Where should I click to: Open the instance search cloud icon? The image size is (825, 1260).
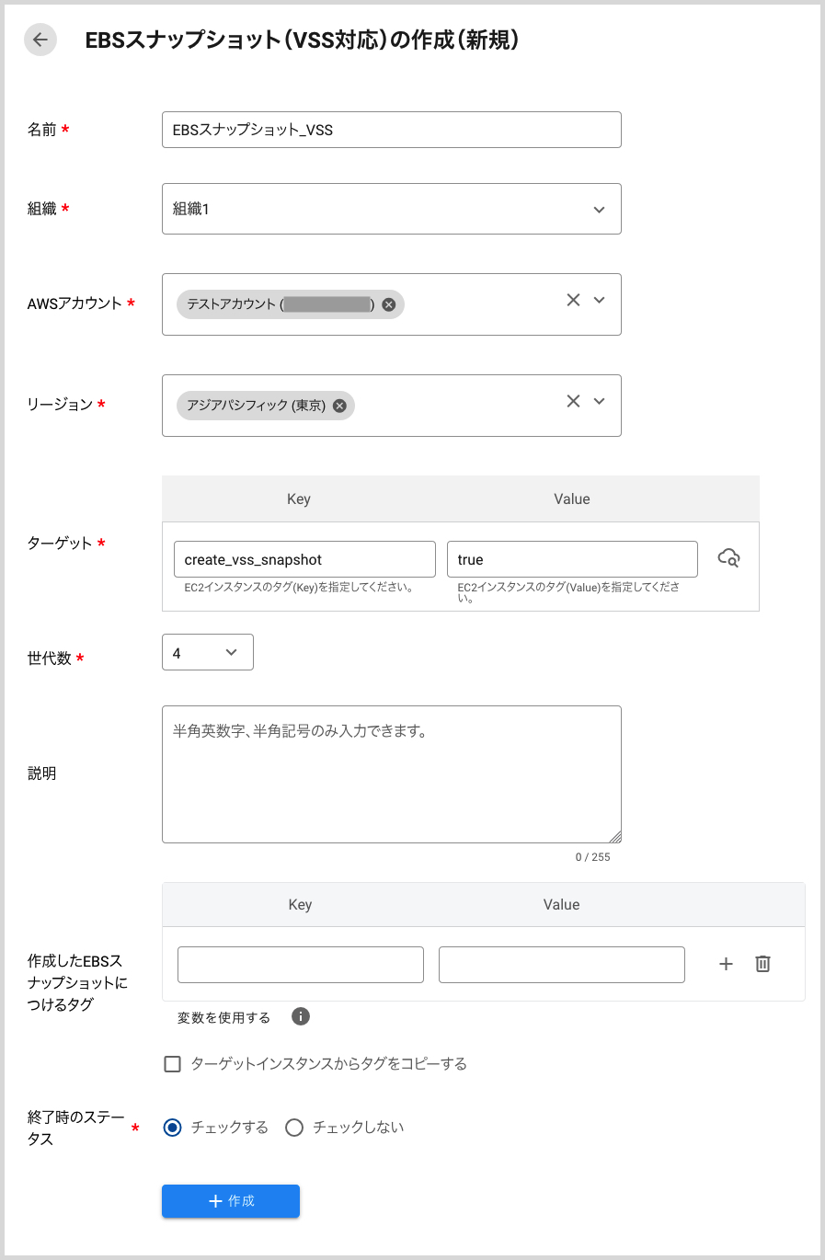click(728, 557)
